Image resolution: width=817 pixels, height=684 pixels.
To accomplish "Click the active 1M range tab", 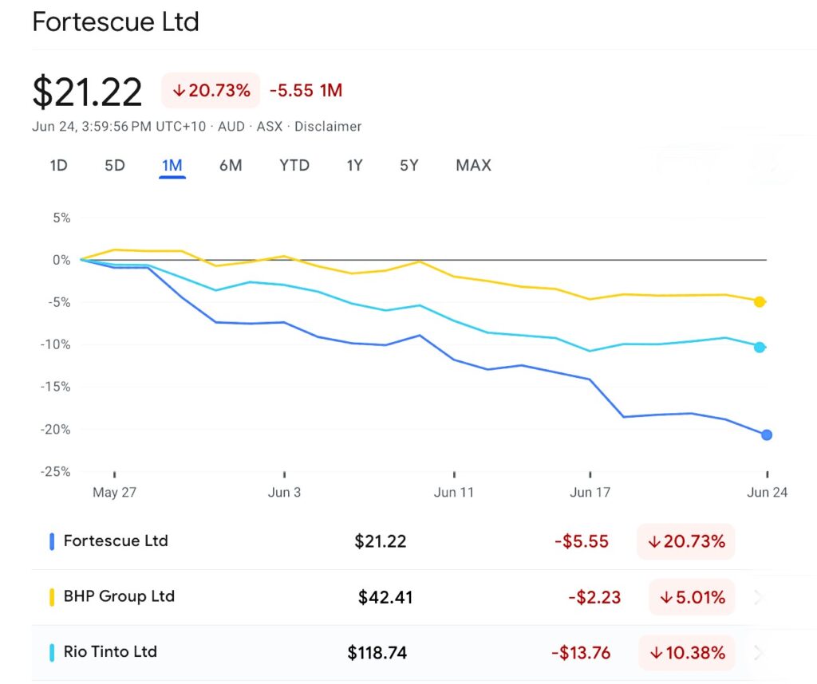I will tap(172, 166).
